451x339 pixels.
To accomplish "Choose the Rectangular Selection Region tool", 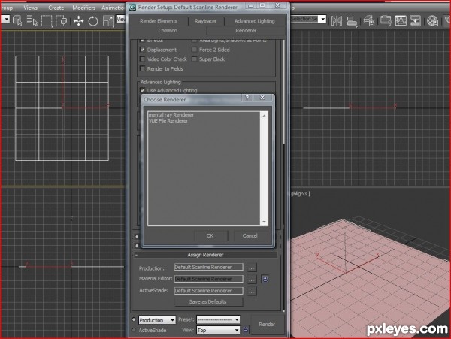I will [x=47, y=21].
